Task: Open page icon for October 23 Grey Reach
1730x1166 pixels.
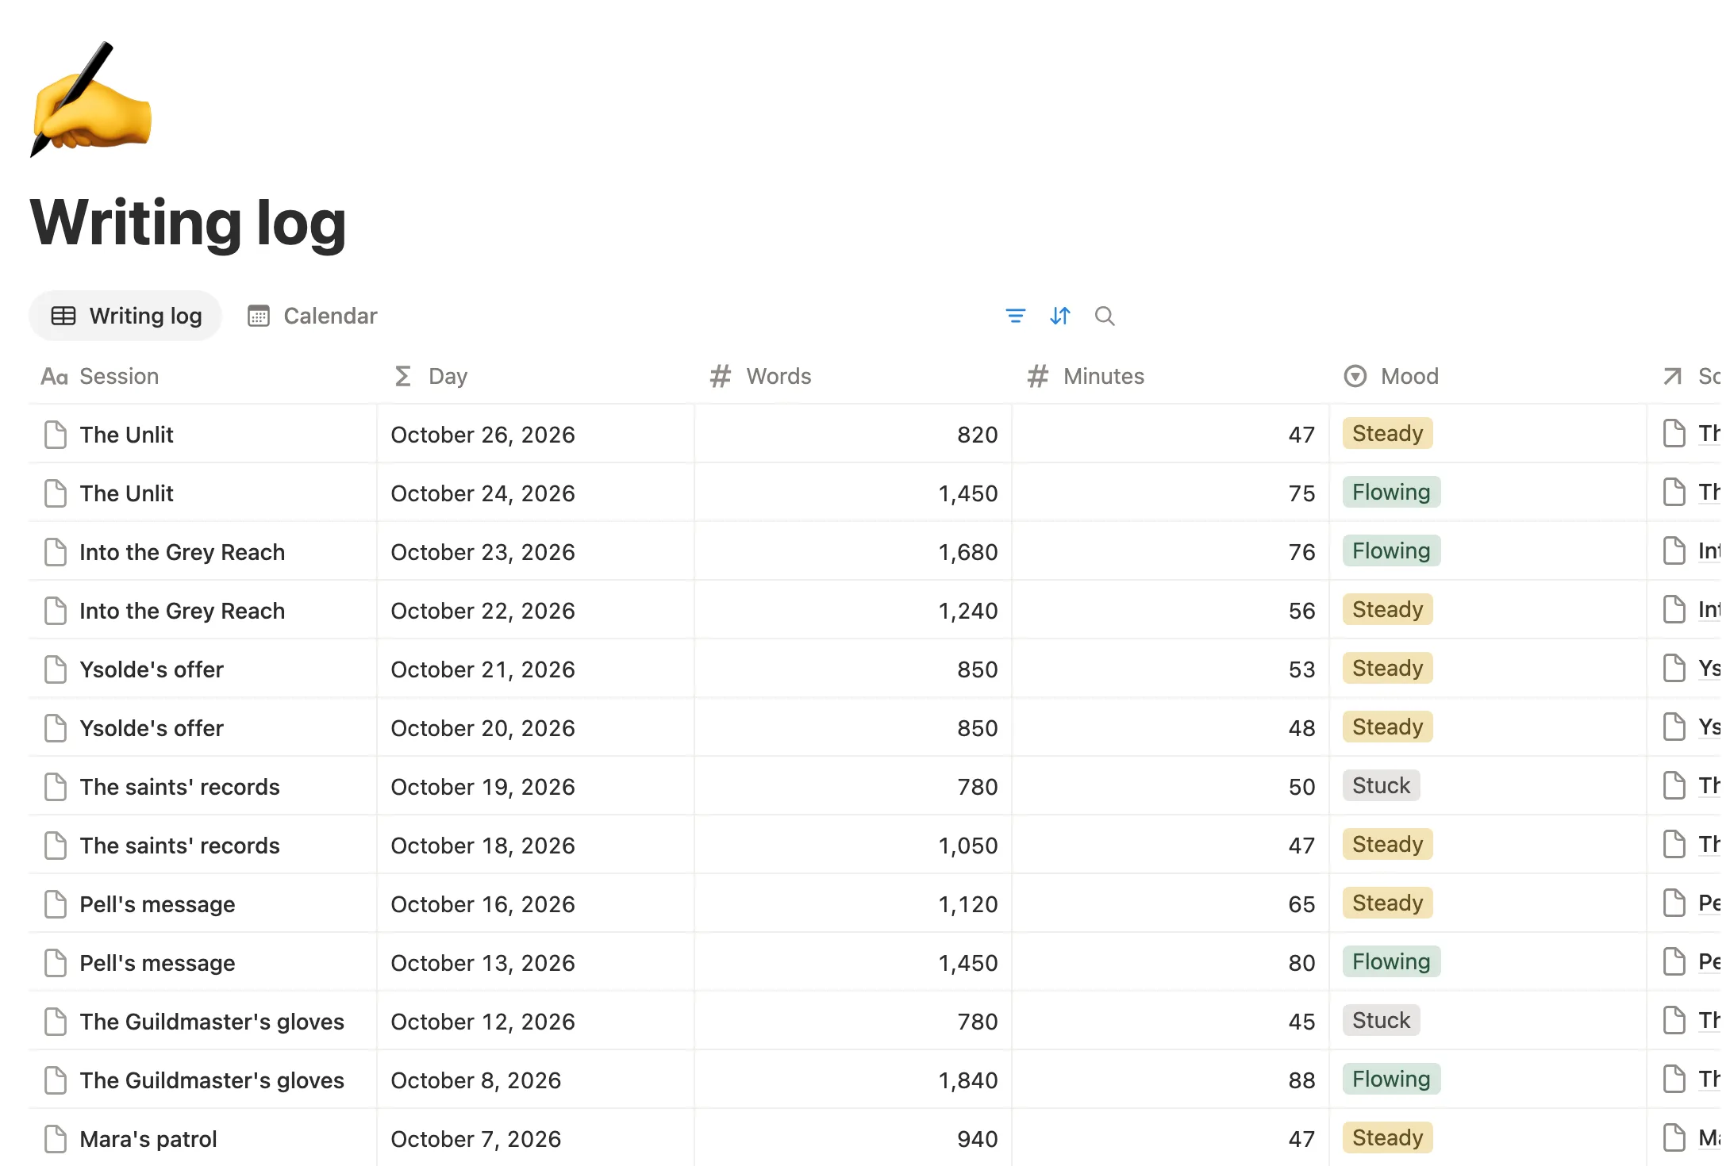Action: [x=56, y=552]
